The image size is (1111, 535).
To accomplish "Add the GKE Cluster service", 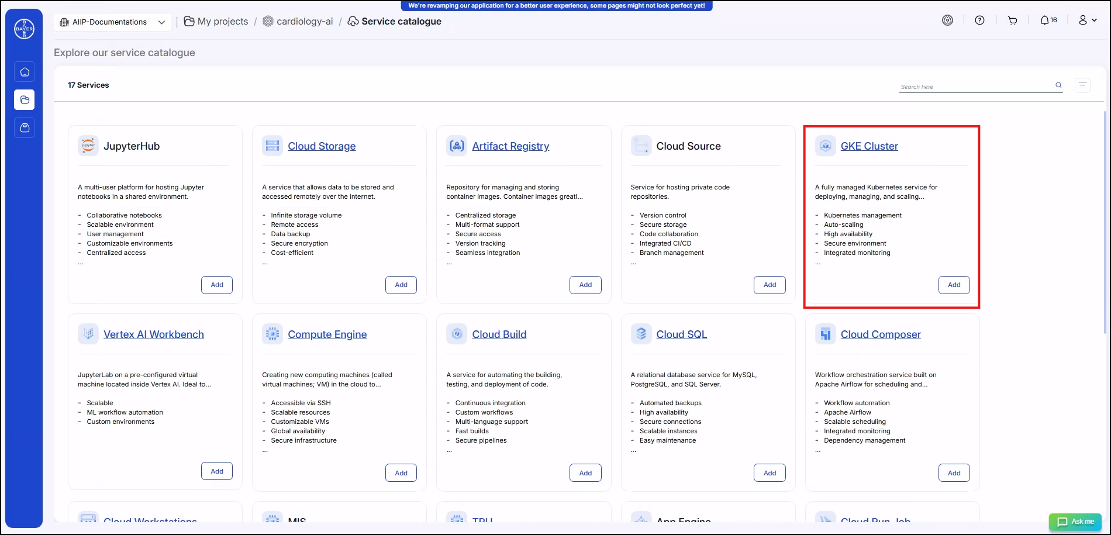I will 954,285.
